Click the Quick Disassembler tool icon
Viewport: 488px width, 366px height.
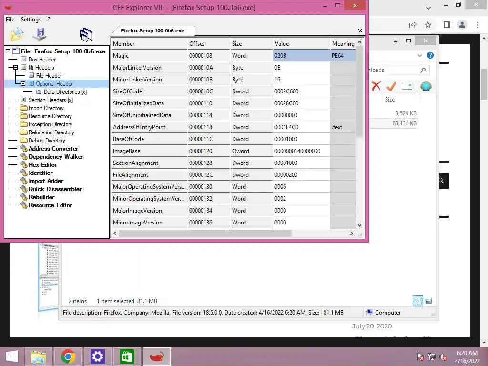(x=24, y=189)
